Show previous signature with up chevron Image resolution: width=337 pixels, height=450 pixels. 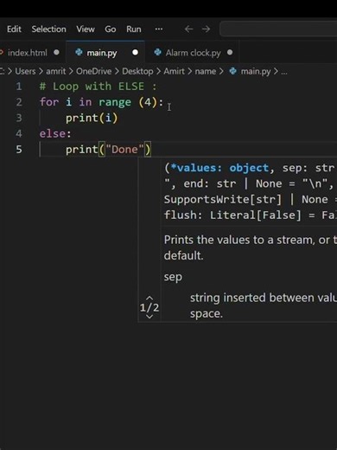coord(149,298)
